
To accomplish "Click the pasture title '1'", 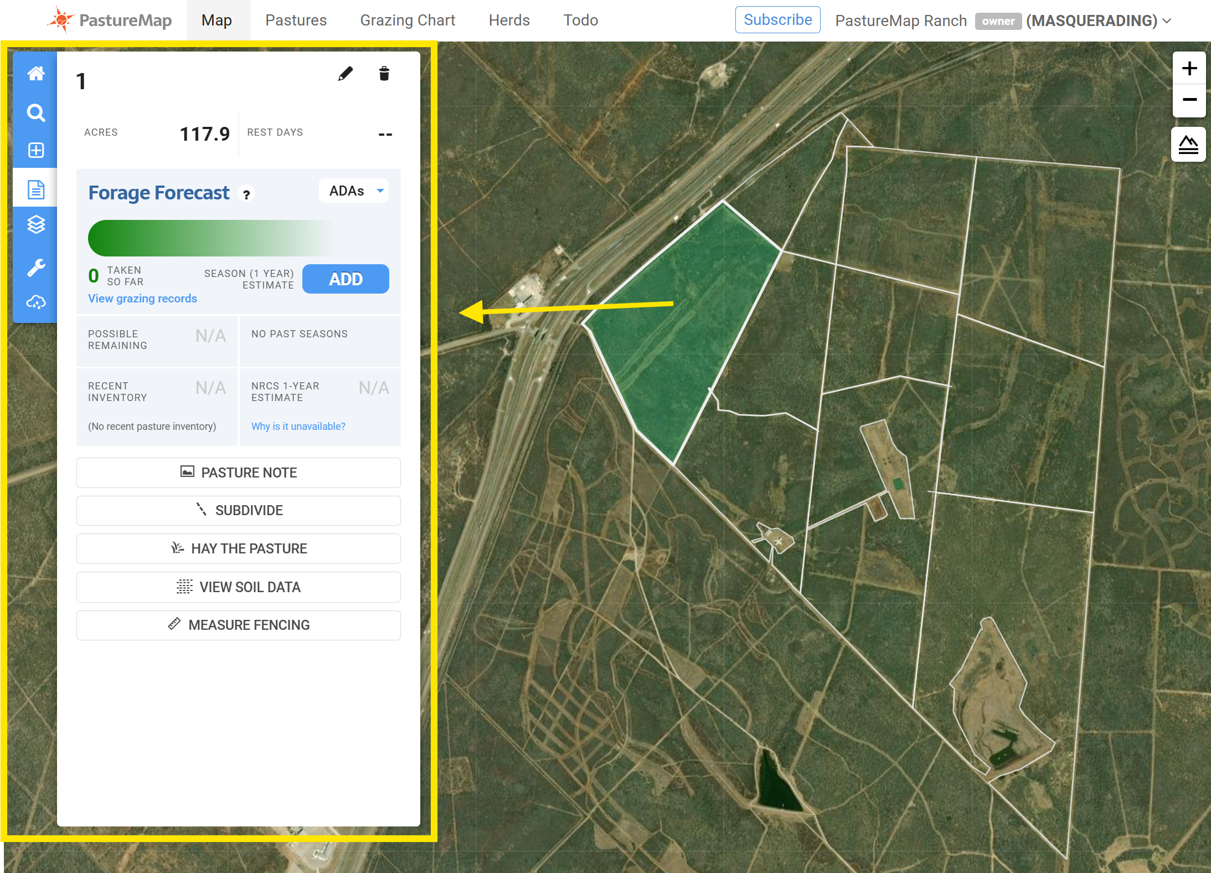I will pyautogui.click(x=81, y=81).
